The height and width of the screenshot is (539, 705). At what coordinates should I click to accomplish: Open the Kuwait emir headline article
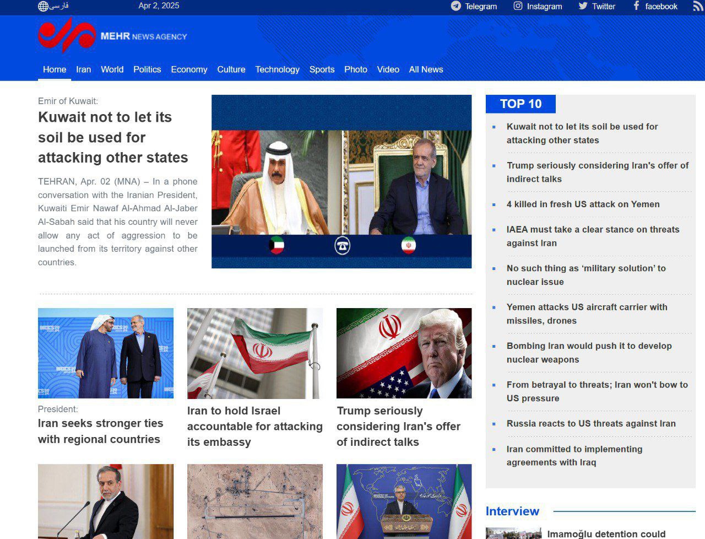[x=113, y=137]
